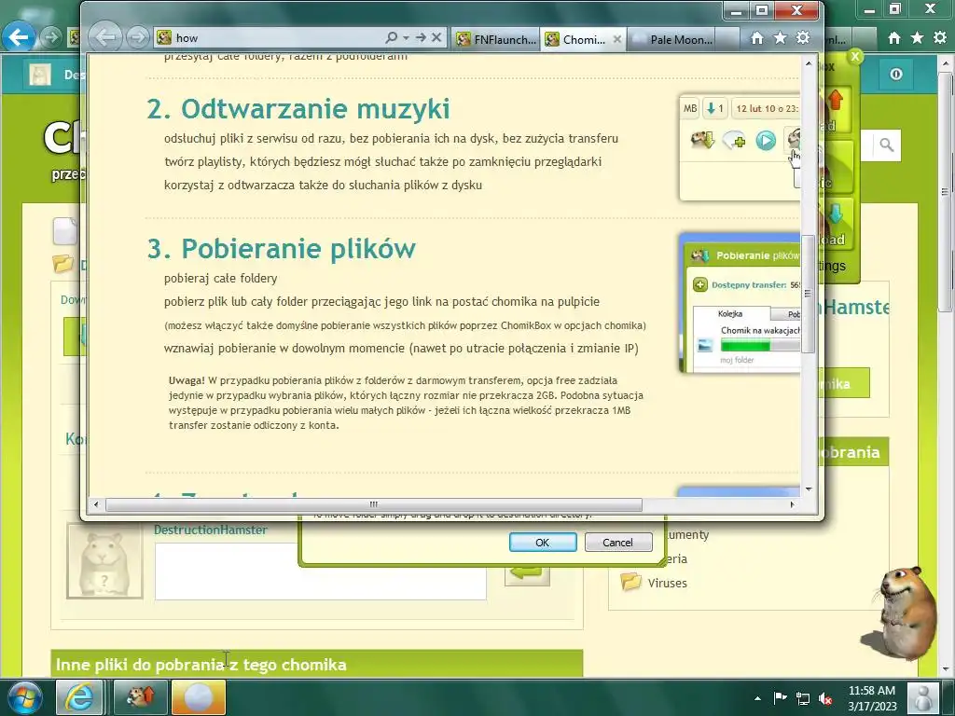Click the front window vertical scroll down arrow
Viewport: 955px width, 716px height.
click(x=809, y=489)
